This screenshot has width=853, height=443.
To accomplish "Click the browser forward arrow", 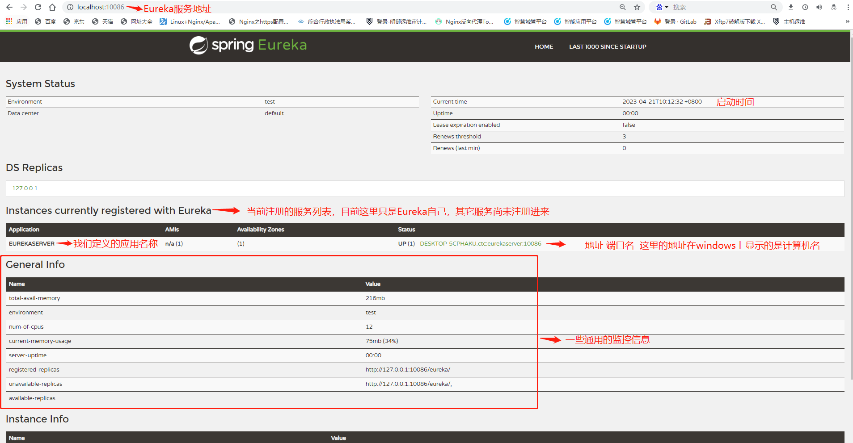I will coord(24,7).
